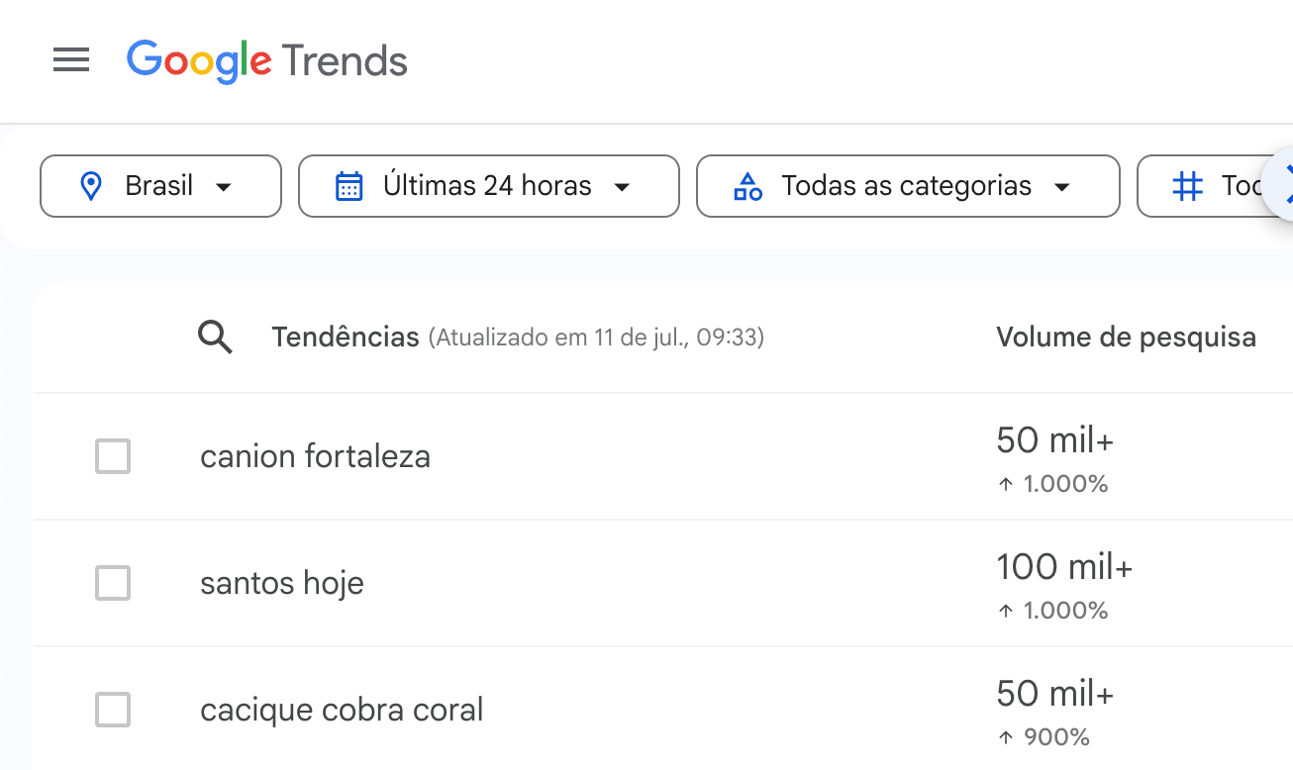Open the Todas as categorias dropdown
The width and height of the screenshot is (1293, 770).
pyautogui.click(x=908, y=186)
